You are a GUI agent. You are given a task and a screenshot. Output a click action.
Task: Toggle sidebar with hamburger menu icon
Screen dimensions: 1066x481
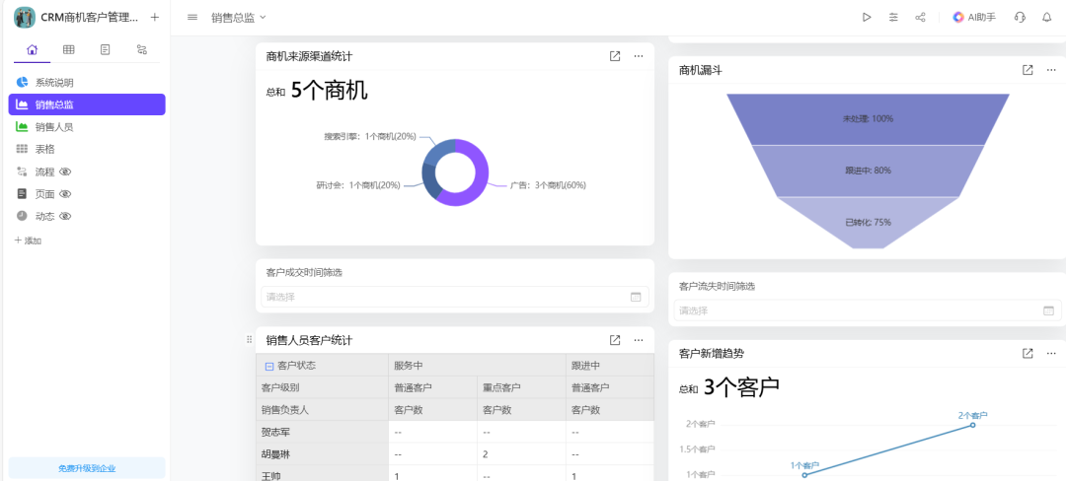[x=192, y=18]
